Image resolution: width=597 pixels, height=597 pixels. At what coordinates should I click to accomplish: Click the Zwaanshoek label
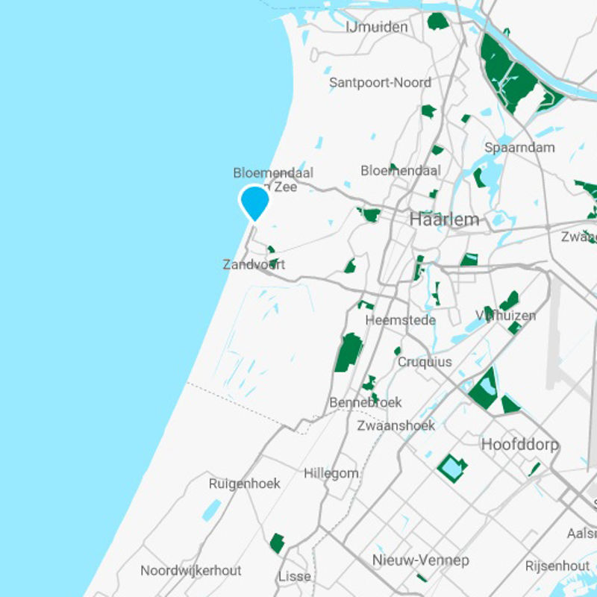coord(396,425)
